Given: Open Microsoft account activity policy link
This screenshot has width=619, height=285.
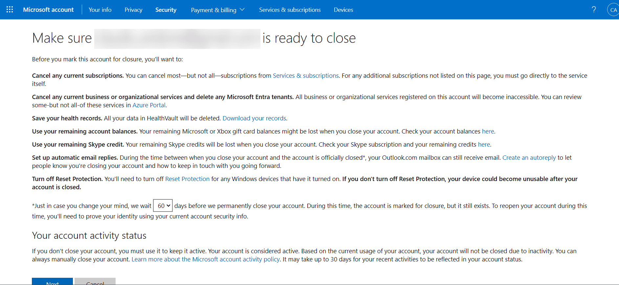Looking at the screenshot, I should (206, 259).
